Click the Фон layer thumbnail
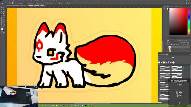This screenshot has height=107, width=191. 170,51
